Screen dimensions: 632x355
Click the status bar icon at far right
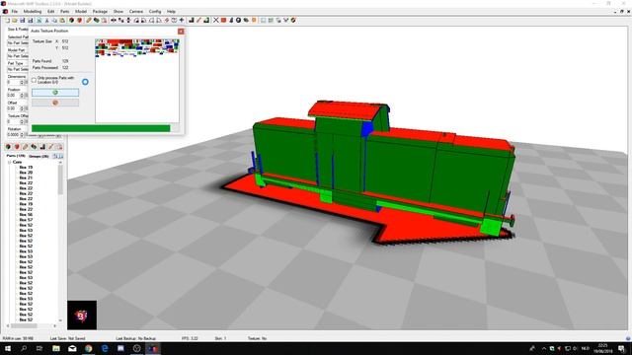coord(628,338)
